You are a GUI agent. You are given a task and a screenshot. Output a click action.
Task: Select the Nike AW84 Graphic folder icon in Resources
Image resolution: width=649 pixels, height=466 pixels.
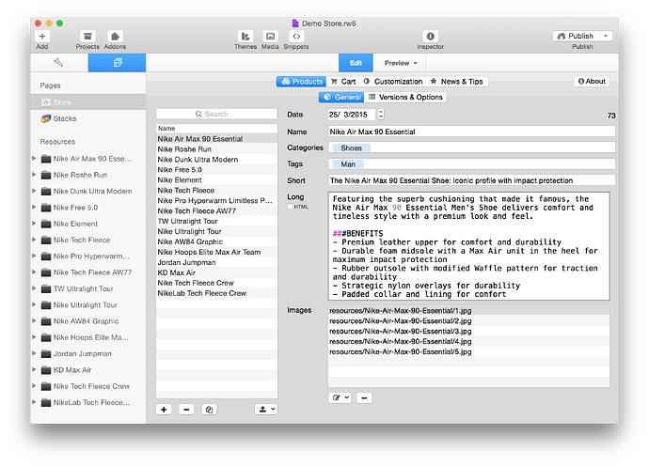[x=46, y=321]
